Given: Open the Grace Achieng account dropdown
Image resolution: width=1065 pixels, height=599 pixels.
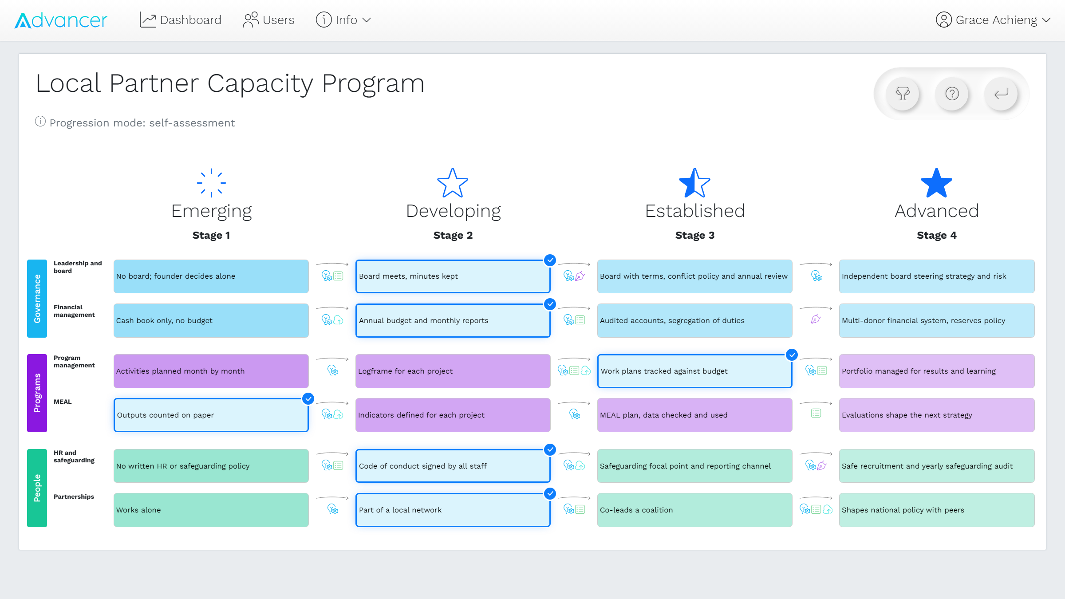Looking at the screenshot, I should click(x=993, y=20).
